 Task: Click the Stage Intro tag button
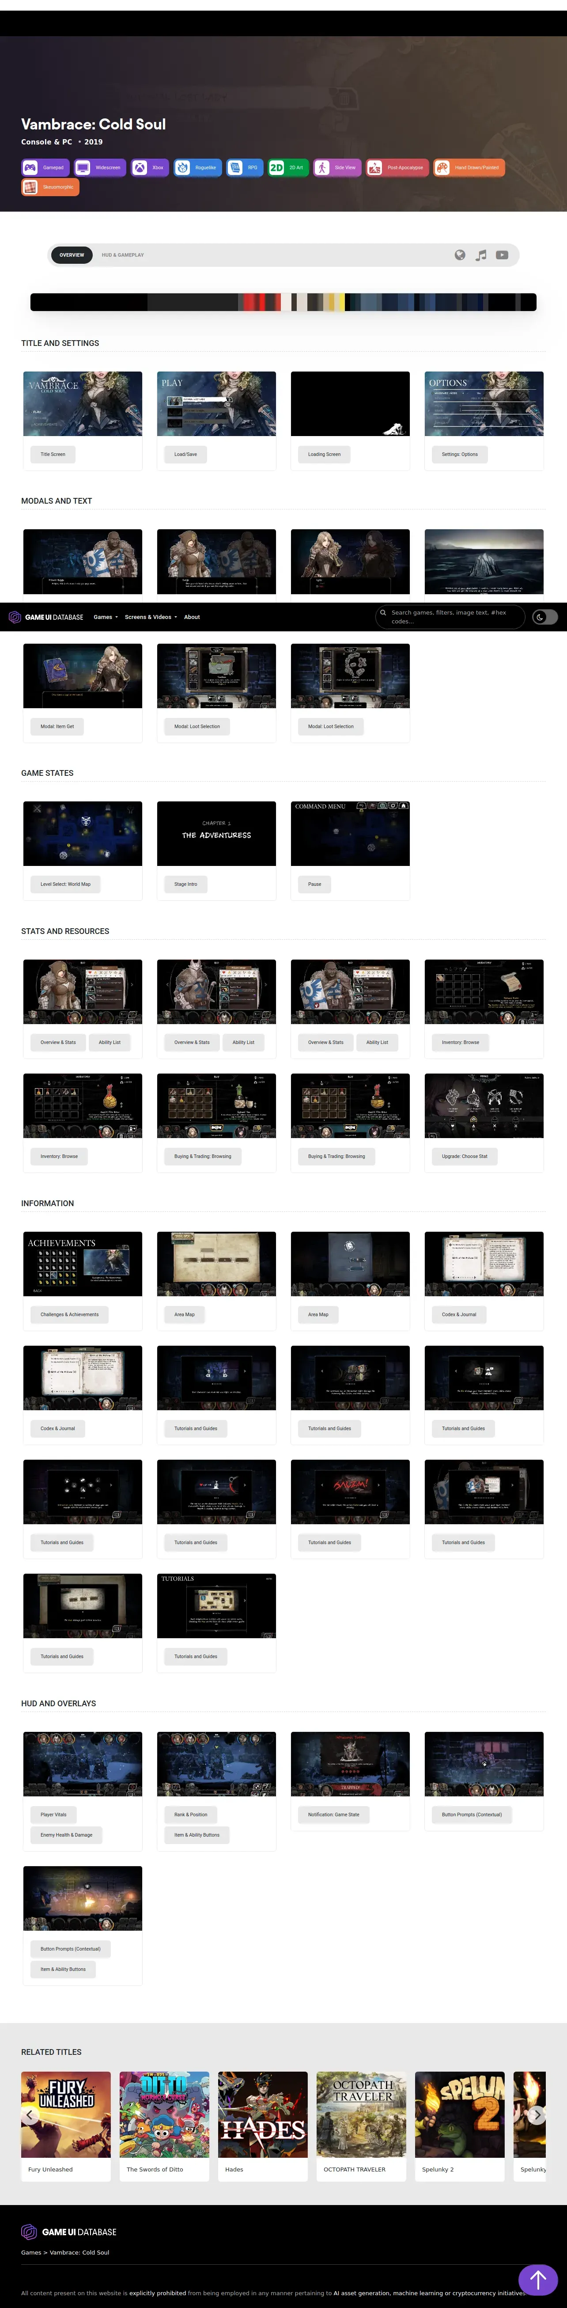point(185,884)
